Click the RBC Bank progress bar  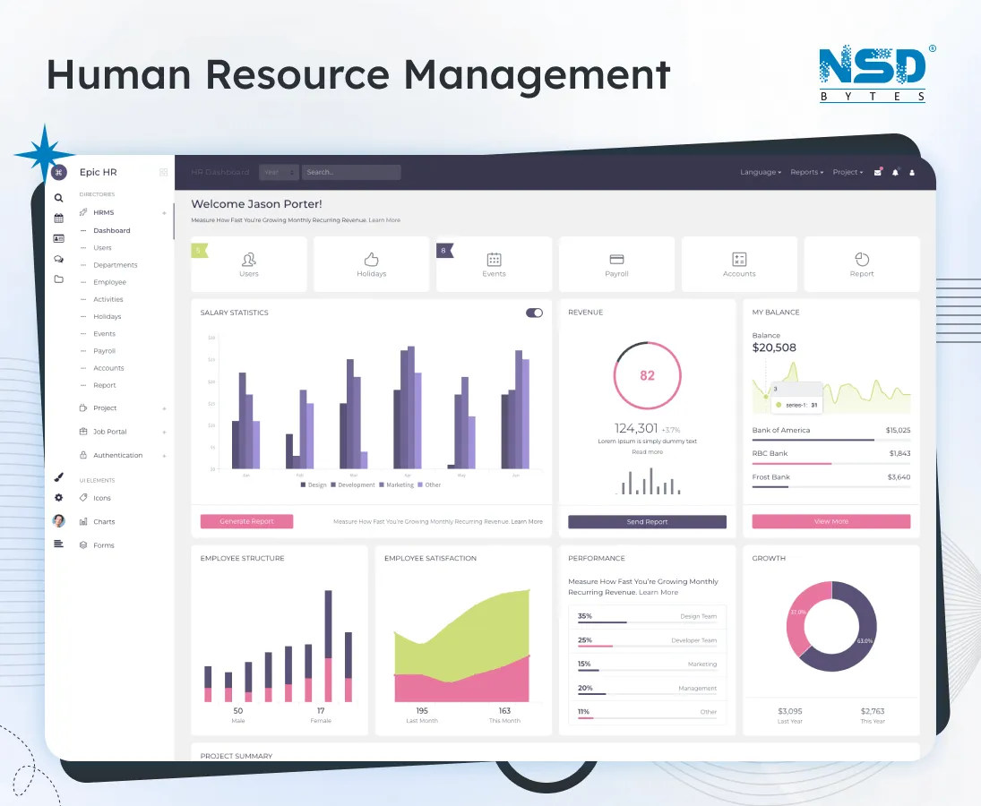[830, 463]
